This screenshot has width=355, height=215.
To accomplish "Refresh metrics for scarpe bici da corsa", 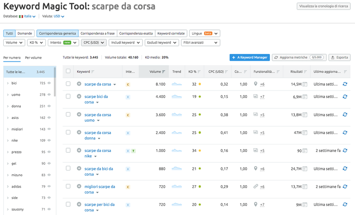I will click(345, 97).
